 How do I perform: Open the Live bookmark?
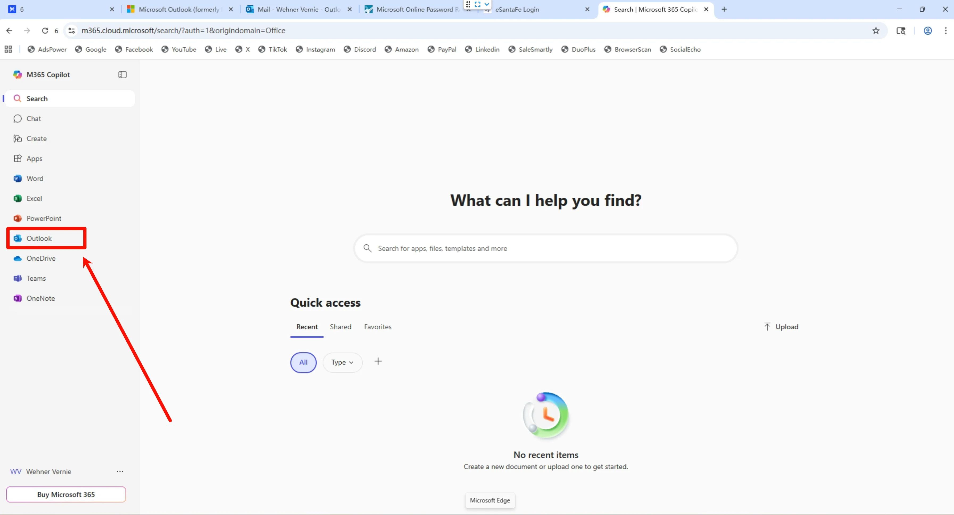[215, 49]
